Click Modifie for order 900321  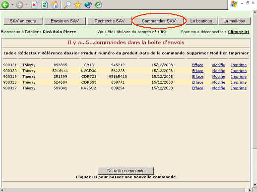tap(219, 65)
